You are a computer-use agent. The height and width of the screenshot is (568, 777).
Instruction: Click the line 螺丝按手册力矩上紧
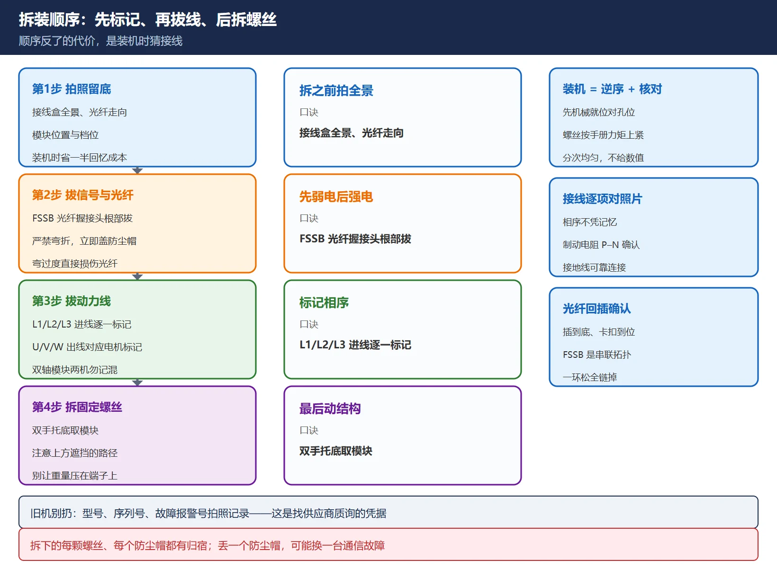[x=603, y=135]
